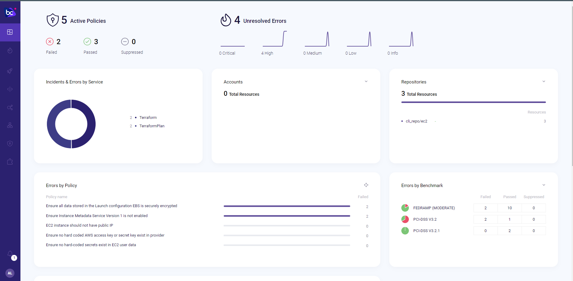Viewport: 573px width, 281px height.
Task: Click the incidents donut chart
Action: pos(71,124)
